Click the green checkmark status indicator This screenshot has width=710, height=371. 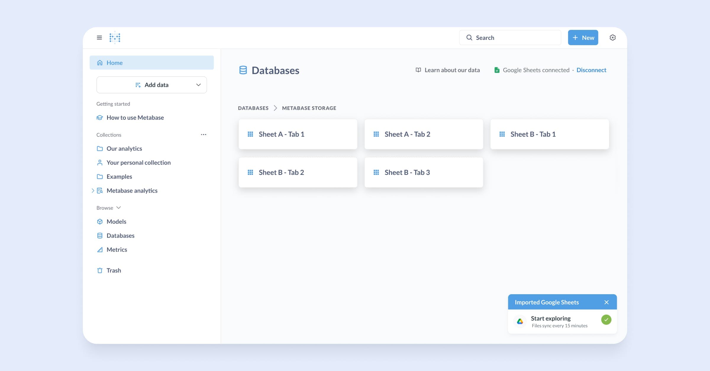pyautogui.click(x=606, y=320)
